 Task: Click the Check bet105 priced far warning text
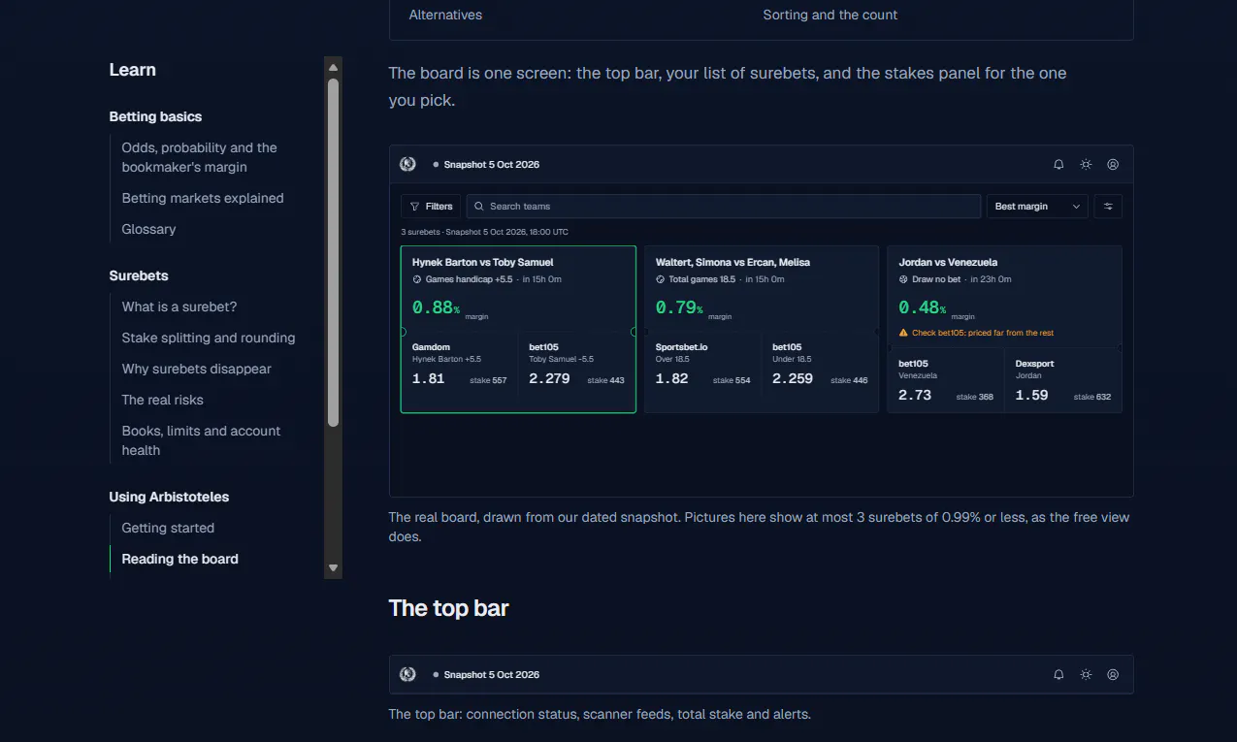[x=982, y=333]
